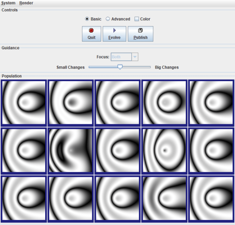235x225 pixels.
Task: Pick second image in the top row
Action: coord(70,103)
